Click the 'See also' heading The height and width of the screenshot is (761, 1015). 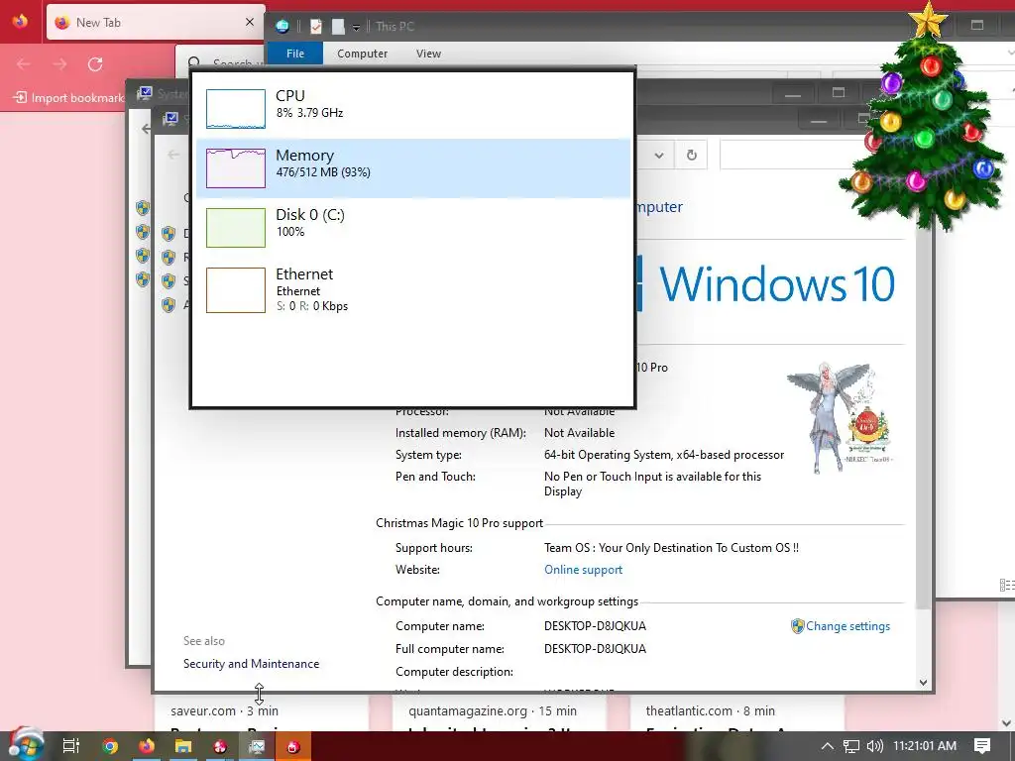tap(204, 641)
